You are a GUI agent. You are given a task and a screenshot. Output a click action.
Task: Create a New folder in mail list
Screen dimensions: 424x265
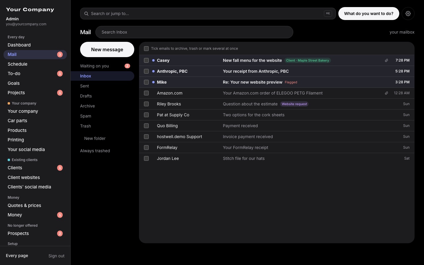coord(95,138)
